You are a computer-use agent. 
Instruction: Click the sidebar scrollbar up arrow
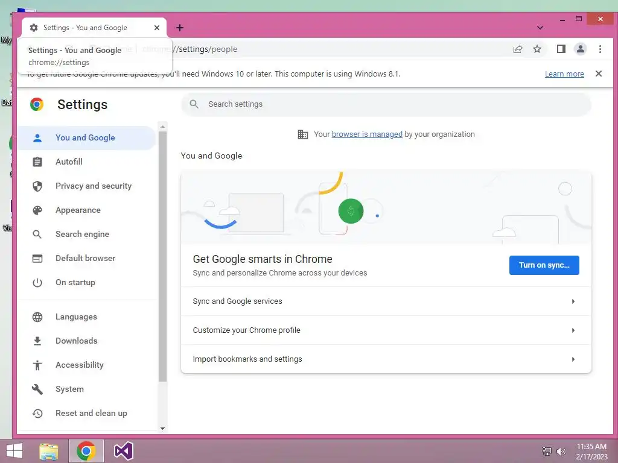click(162, 127)
